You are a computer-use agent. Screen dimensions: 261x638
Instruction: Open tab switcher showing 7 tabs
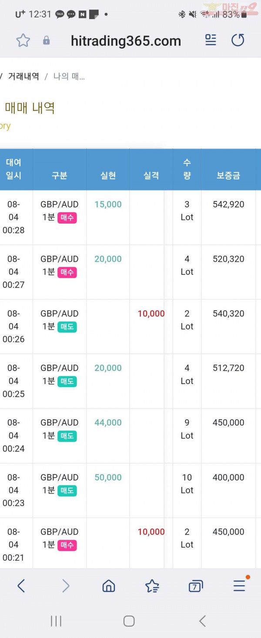point(196,586)
